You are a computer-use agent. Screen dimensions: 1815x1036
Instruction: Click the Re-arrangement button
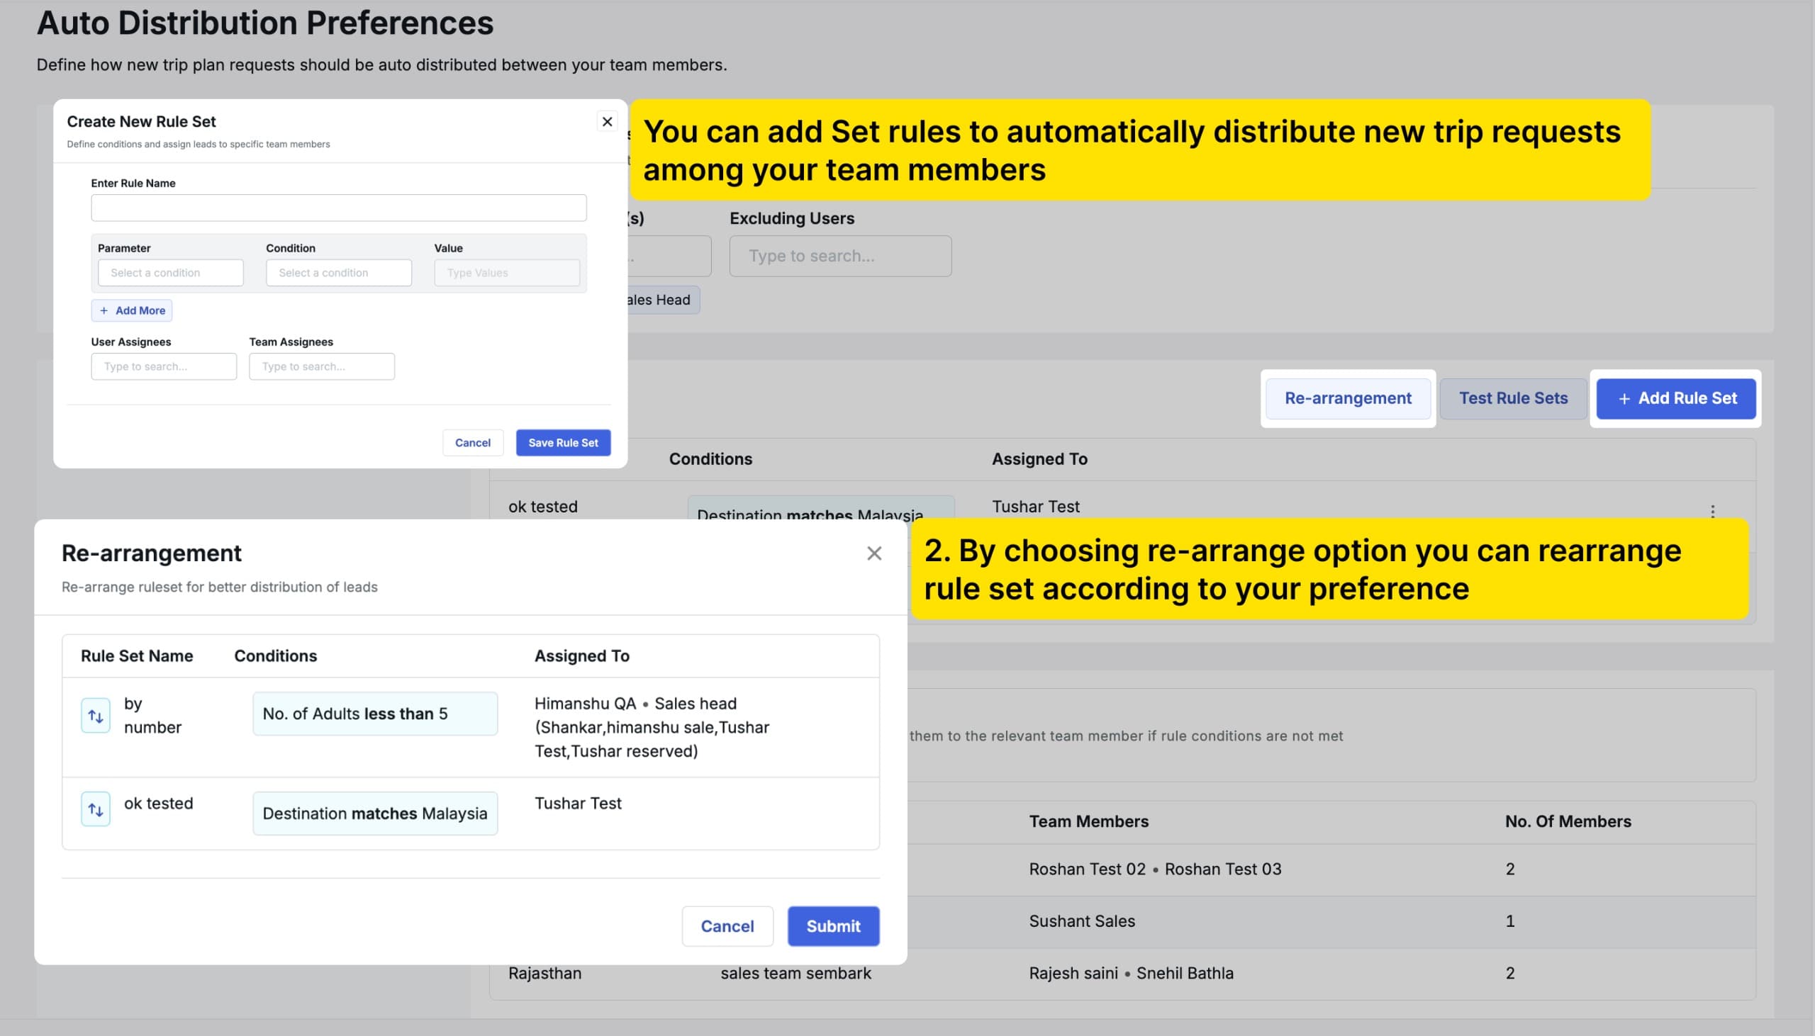point(1347,398)
